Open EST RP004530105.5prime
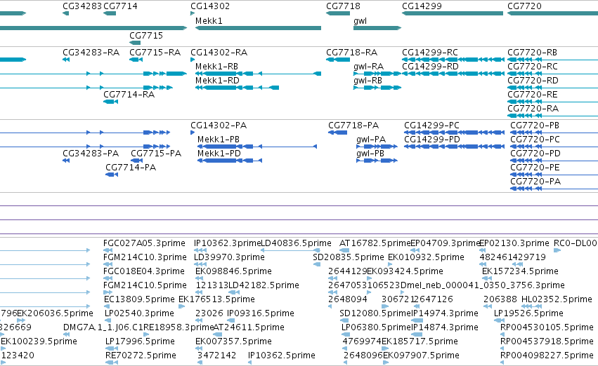The height and width of the screenshot is (366, 598). click(547, 327)
